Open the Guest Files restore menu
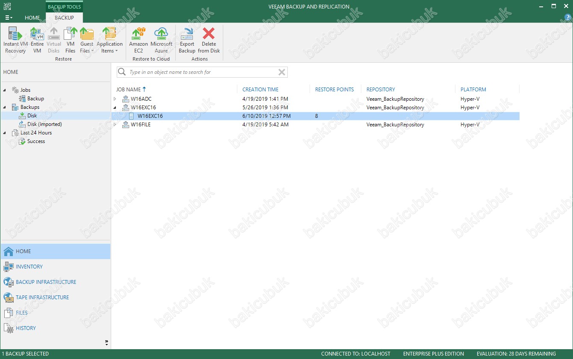Screen dimensions: 573x359 [x=87, y=41]
